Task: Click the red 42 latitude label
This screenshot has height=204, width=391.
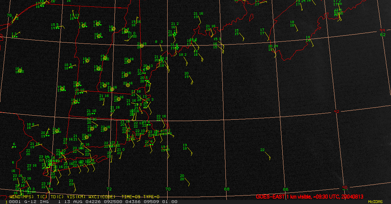Action: click(337, 112)
